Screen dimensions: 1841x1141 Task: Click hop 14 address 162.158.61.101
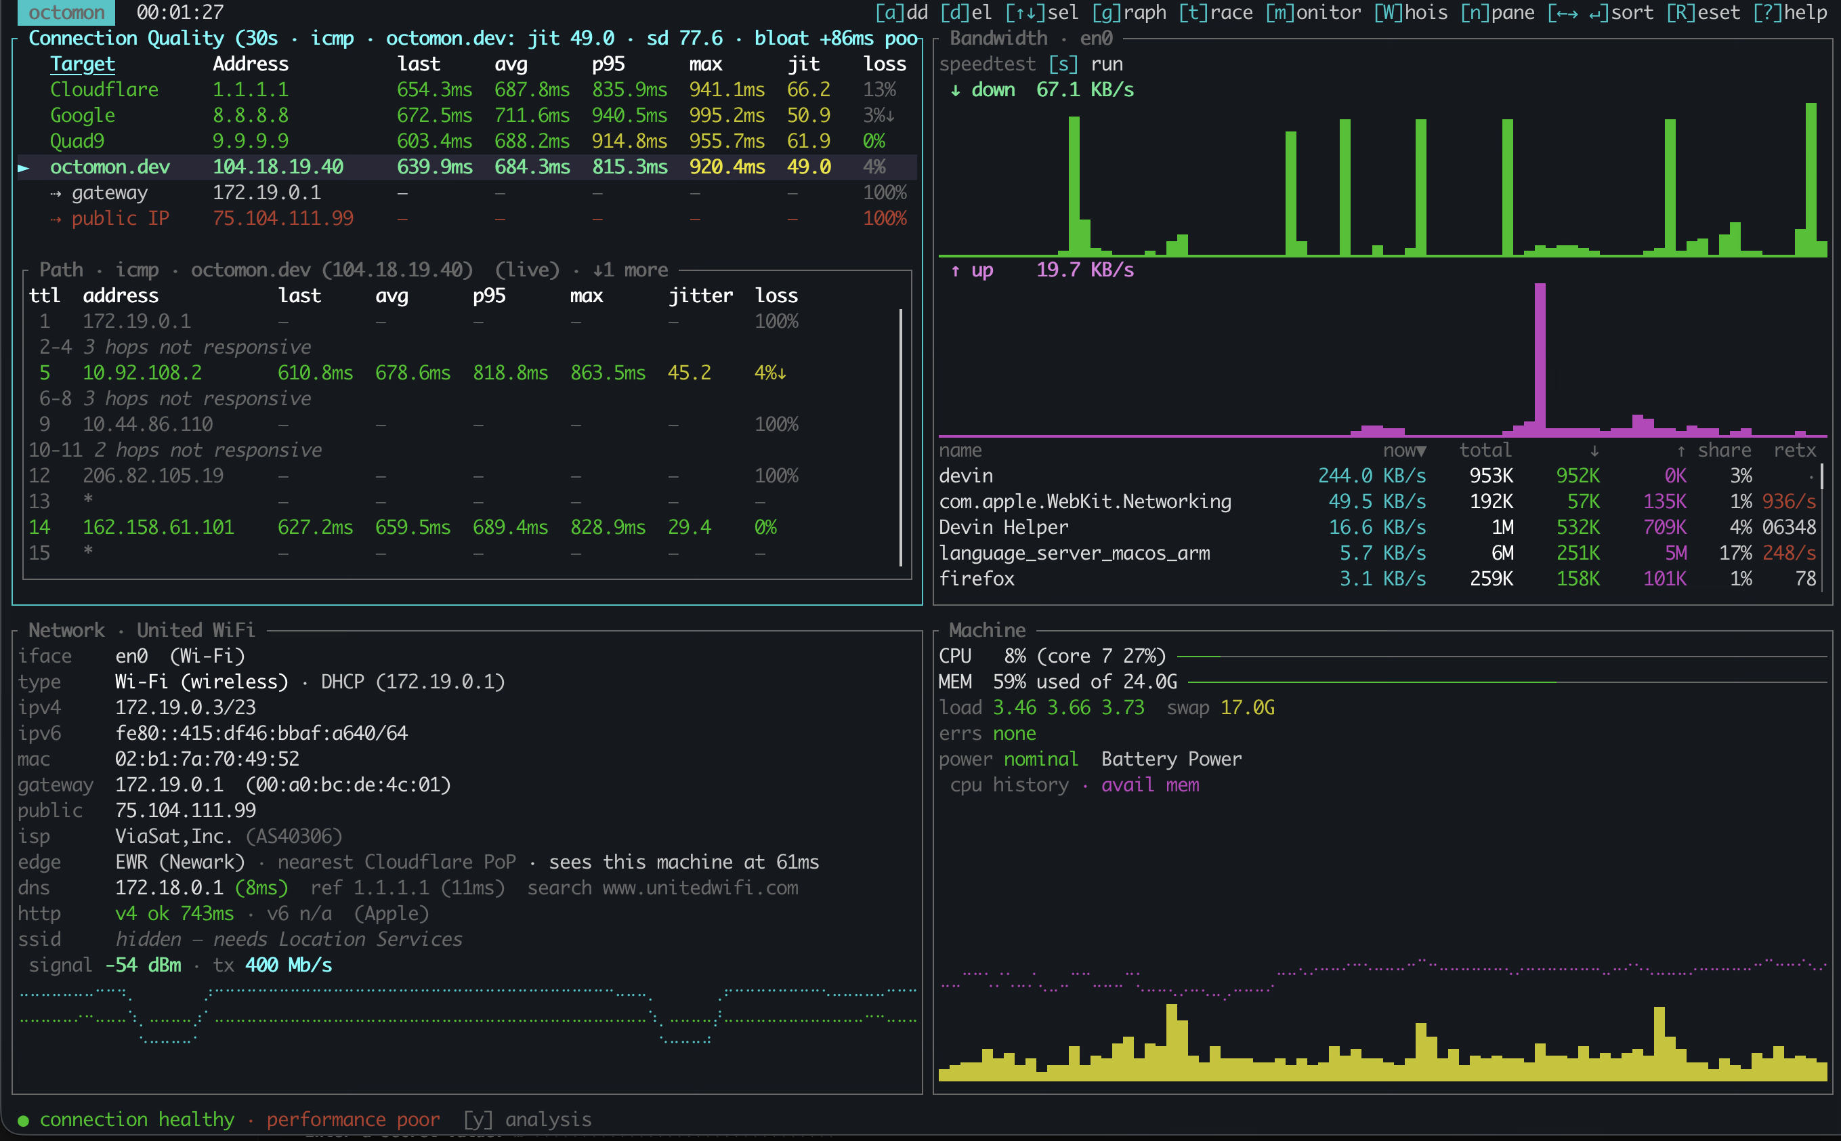coord(158,528)
